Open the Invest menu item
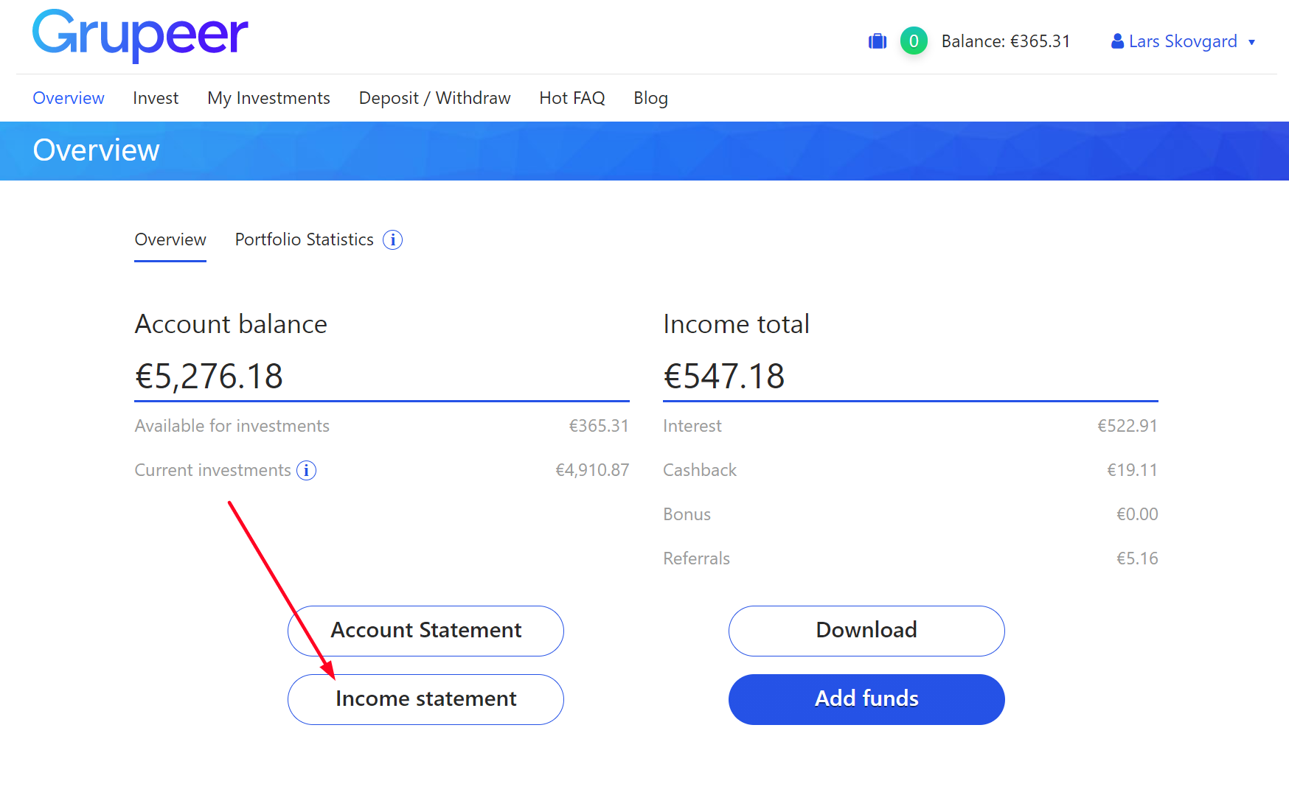 [156, 98]
